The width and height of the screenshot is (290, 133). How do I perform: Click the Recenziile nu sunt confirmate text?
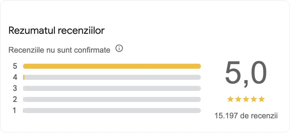pos(59,50)
